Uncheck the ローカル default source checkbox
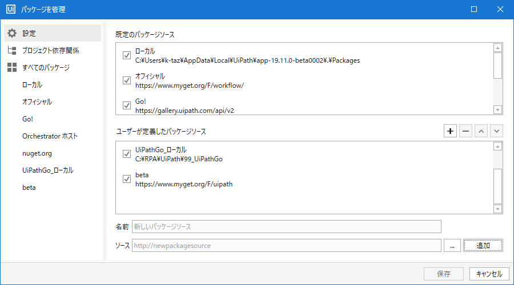514x285 pixels. click(x=127, y=55)
